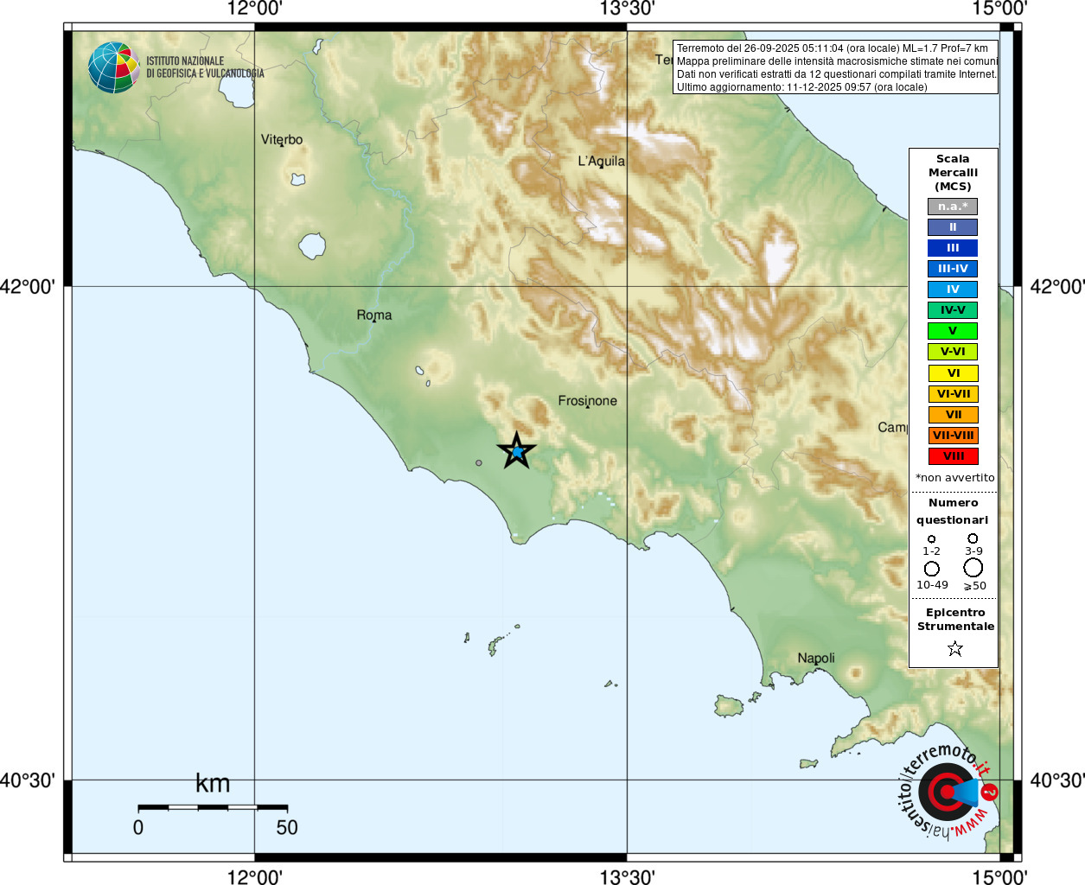The height and width of the screenshot is (885, 1085).
Task: Click the 10-49 questionnaire circle in the legend
Action: click(932, 569)
